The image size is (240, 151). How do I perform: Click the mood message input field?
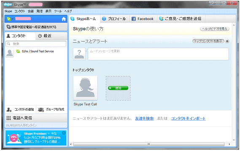tap(158, 54)
